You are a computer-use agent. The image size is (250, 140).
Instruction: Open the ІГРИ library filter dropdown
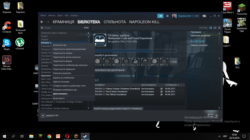coord(86,28)
